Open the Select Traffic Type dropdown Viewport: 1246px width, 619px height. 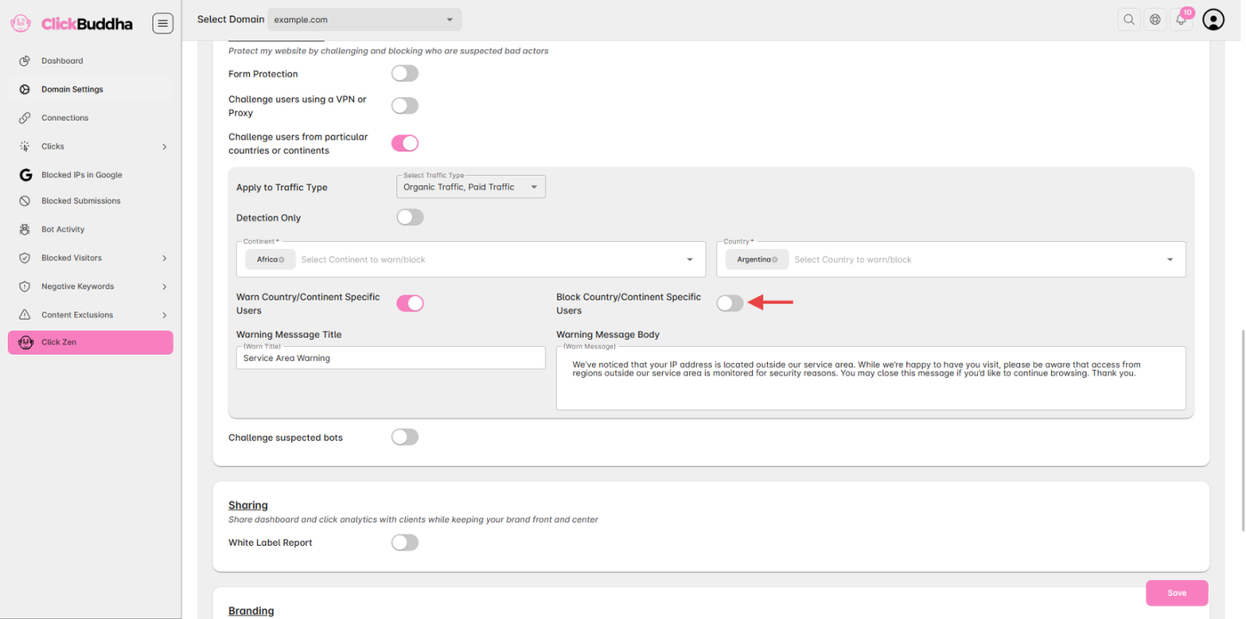click(470, 187)
